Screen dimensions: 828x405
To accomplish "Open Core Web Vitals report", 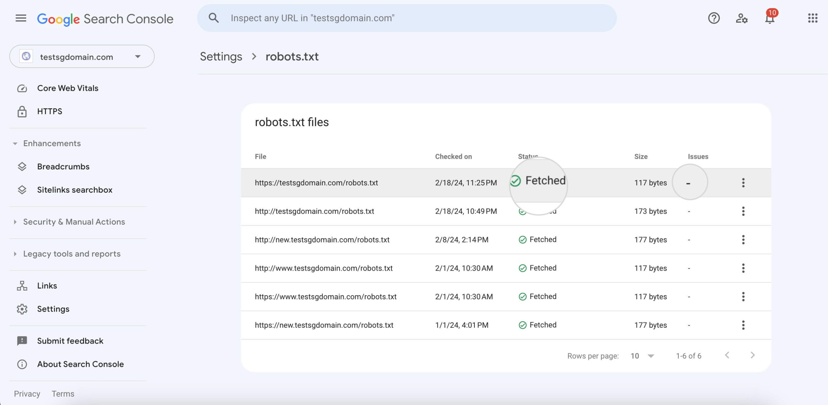I will 68,88.
